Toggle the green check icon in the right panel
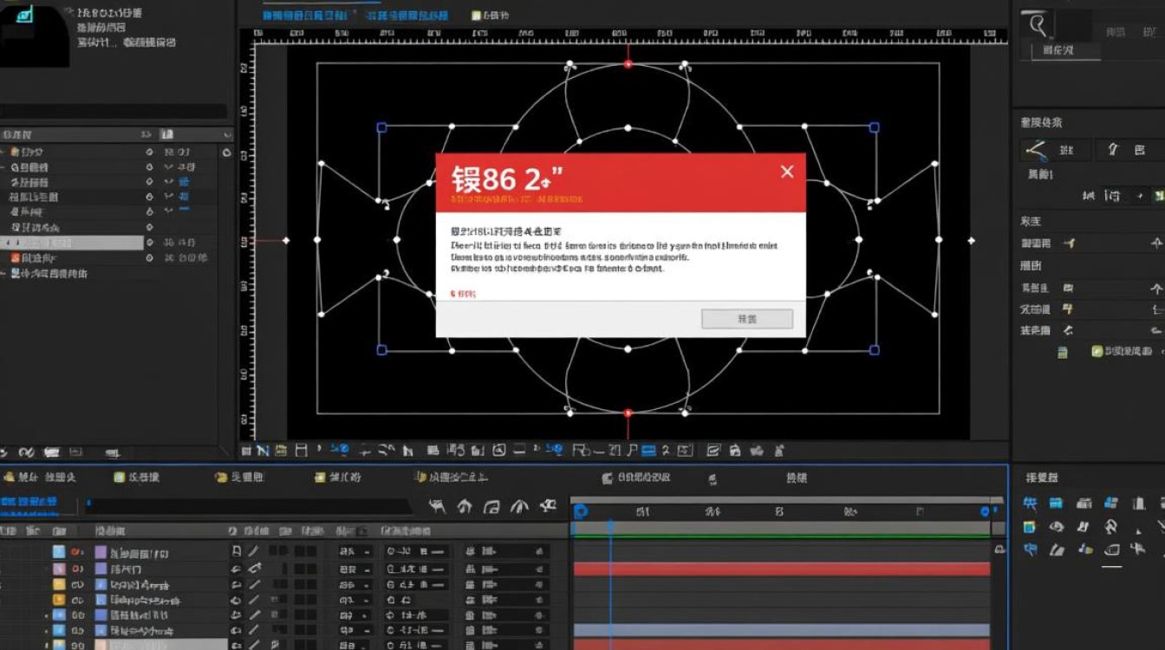This screenshot has width=1165, height=650. 1097,351
